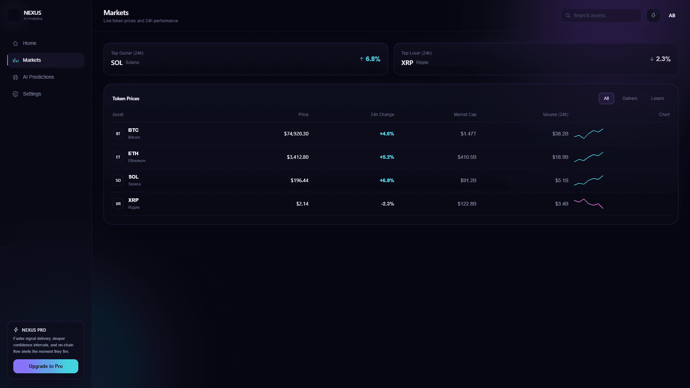Open Settings from the sidebar

click(46, 94)
